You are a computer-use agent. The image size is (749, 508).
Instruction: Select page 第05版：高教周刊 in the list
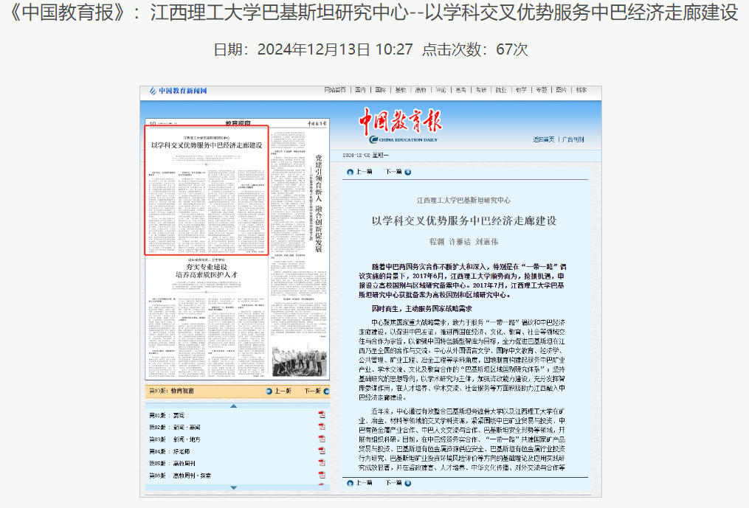click(173, 463)
